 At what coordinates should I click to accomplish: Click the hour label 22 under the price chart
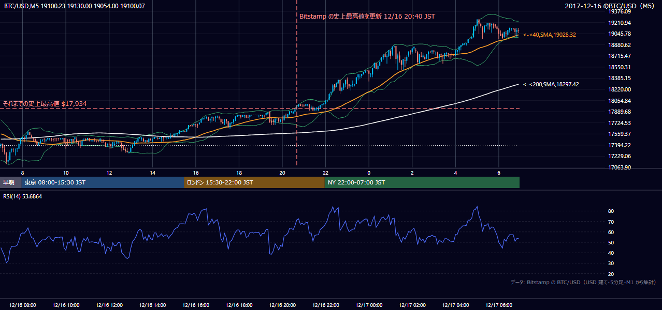326,173
